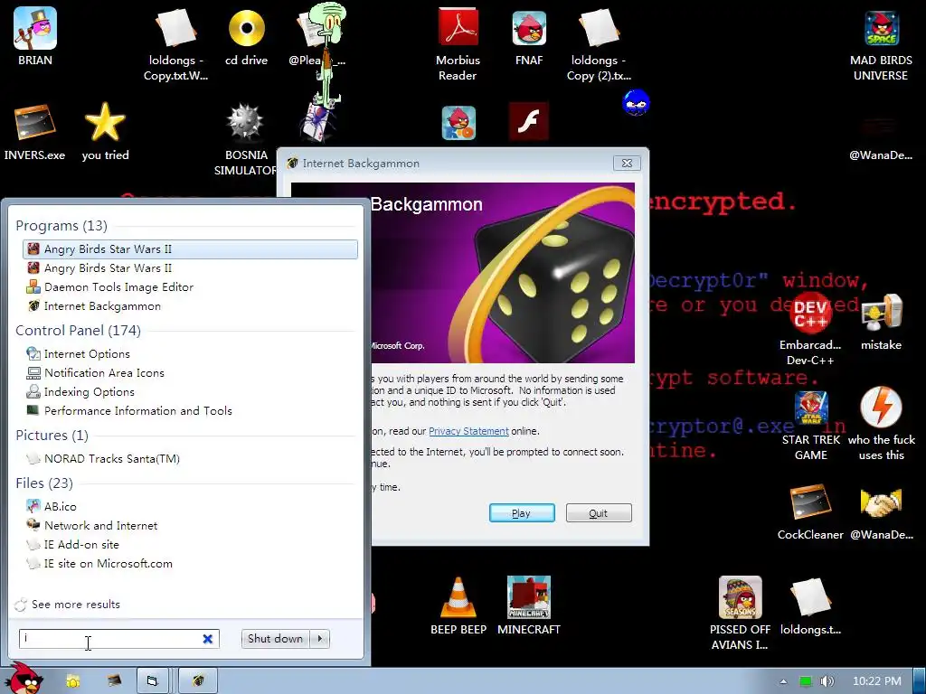
Task: Expand the Shut down options arrow
Action: (320, 639)
